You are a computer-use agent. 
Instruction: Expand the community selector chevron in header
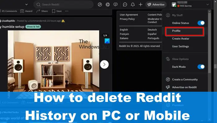pos(26,5)
